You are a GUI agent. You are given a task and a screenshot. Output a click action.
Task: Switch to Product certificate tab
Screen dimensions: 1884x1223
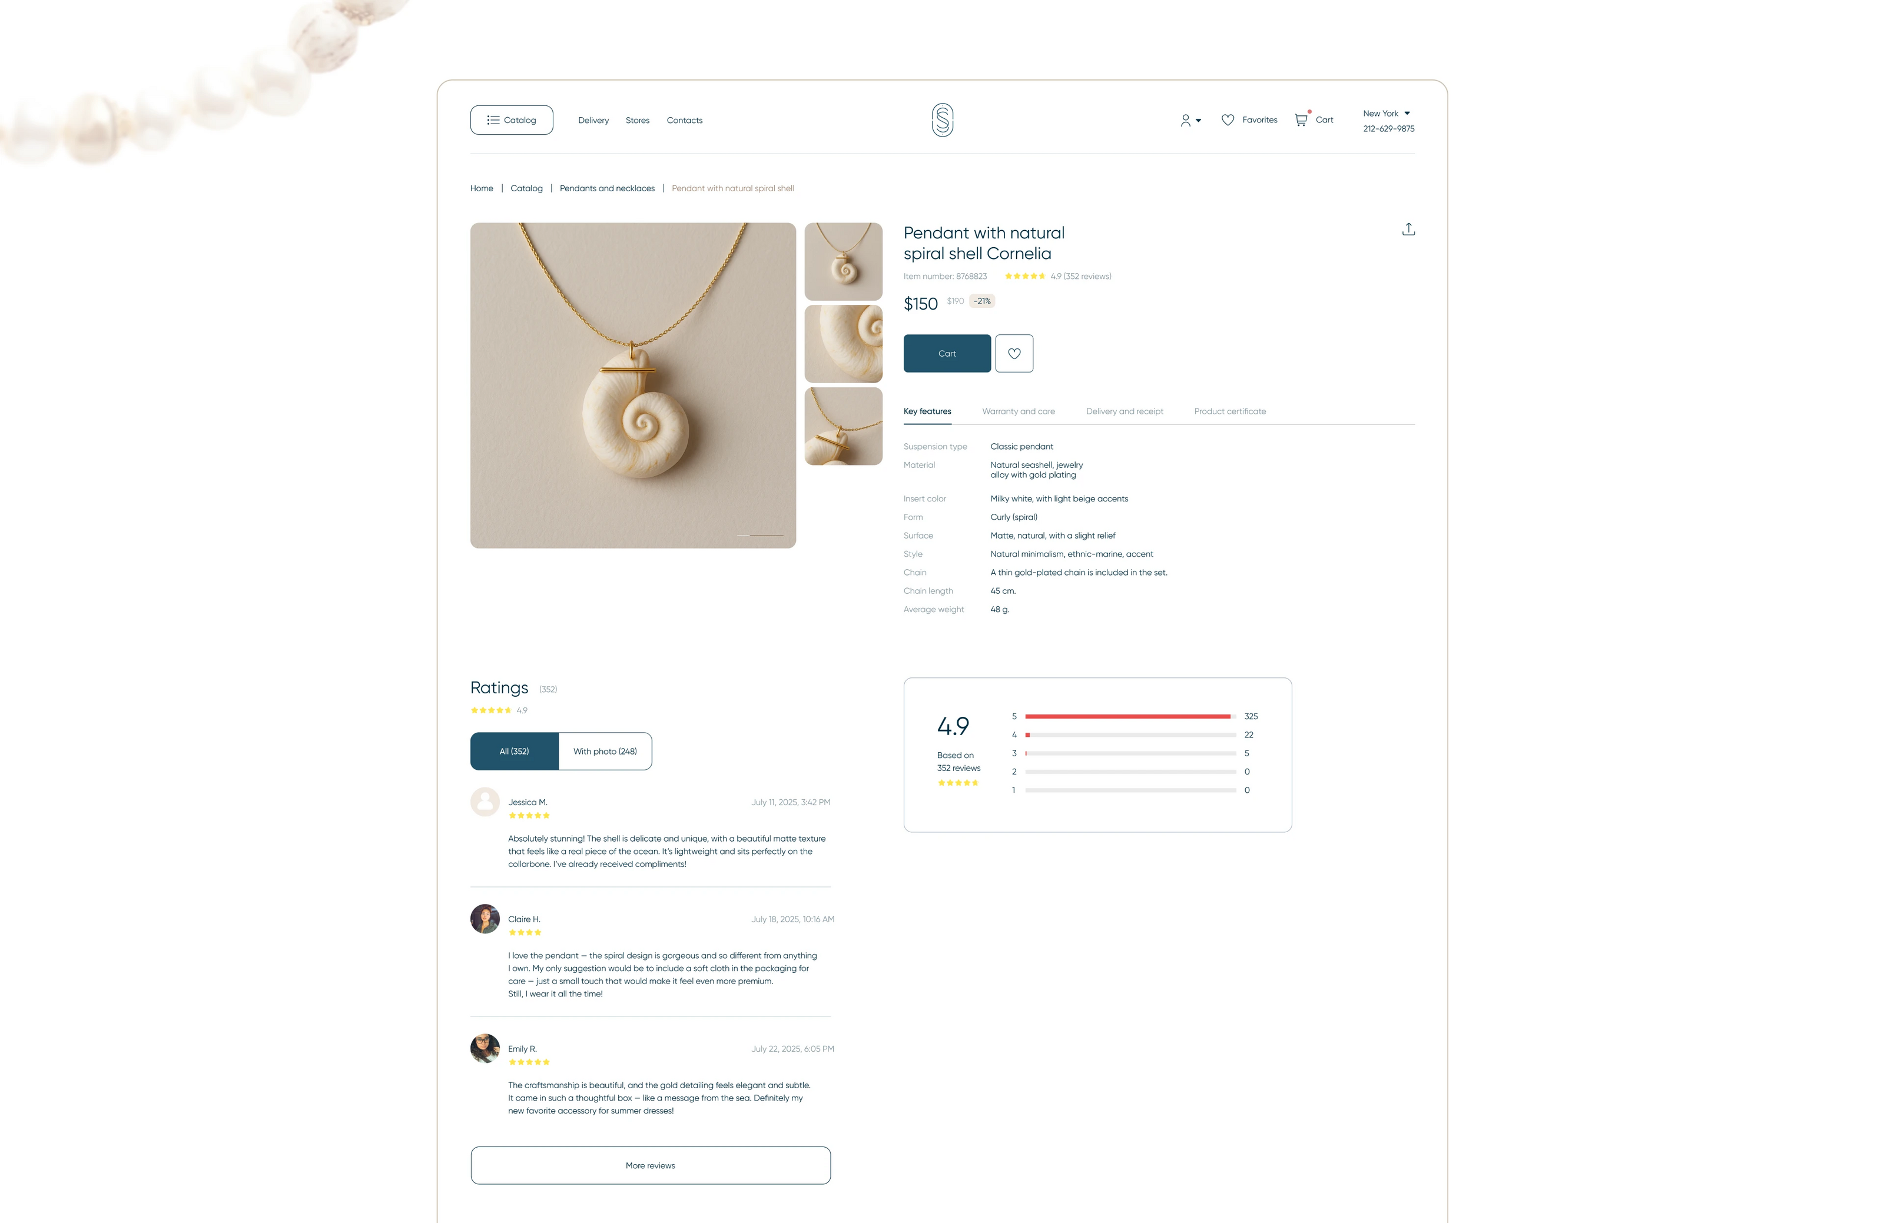[1229, 411]
